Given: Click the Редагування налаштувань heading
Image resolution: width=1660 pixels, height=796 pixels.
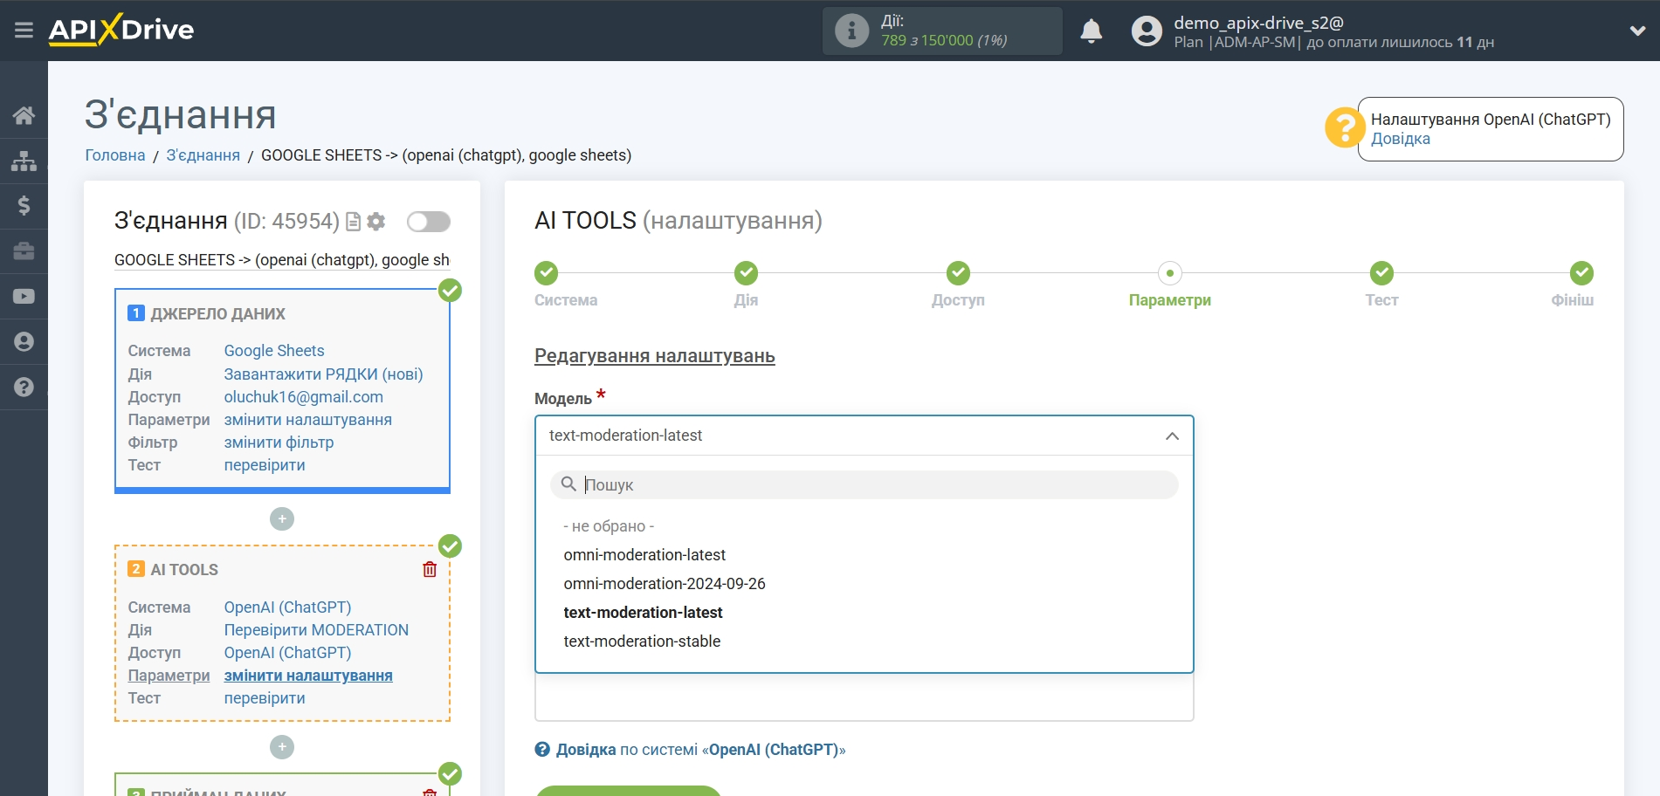Looking at the screenshot, I should point(655,356).
